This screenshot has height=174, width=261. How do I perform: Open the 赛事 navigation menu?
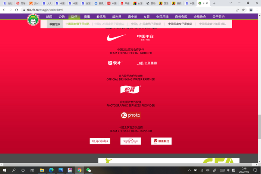[87, 17]
